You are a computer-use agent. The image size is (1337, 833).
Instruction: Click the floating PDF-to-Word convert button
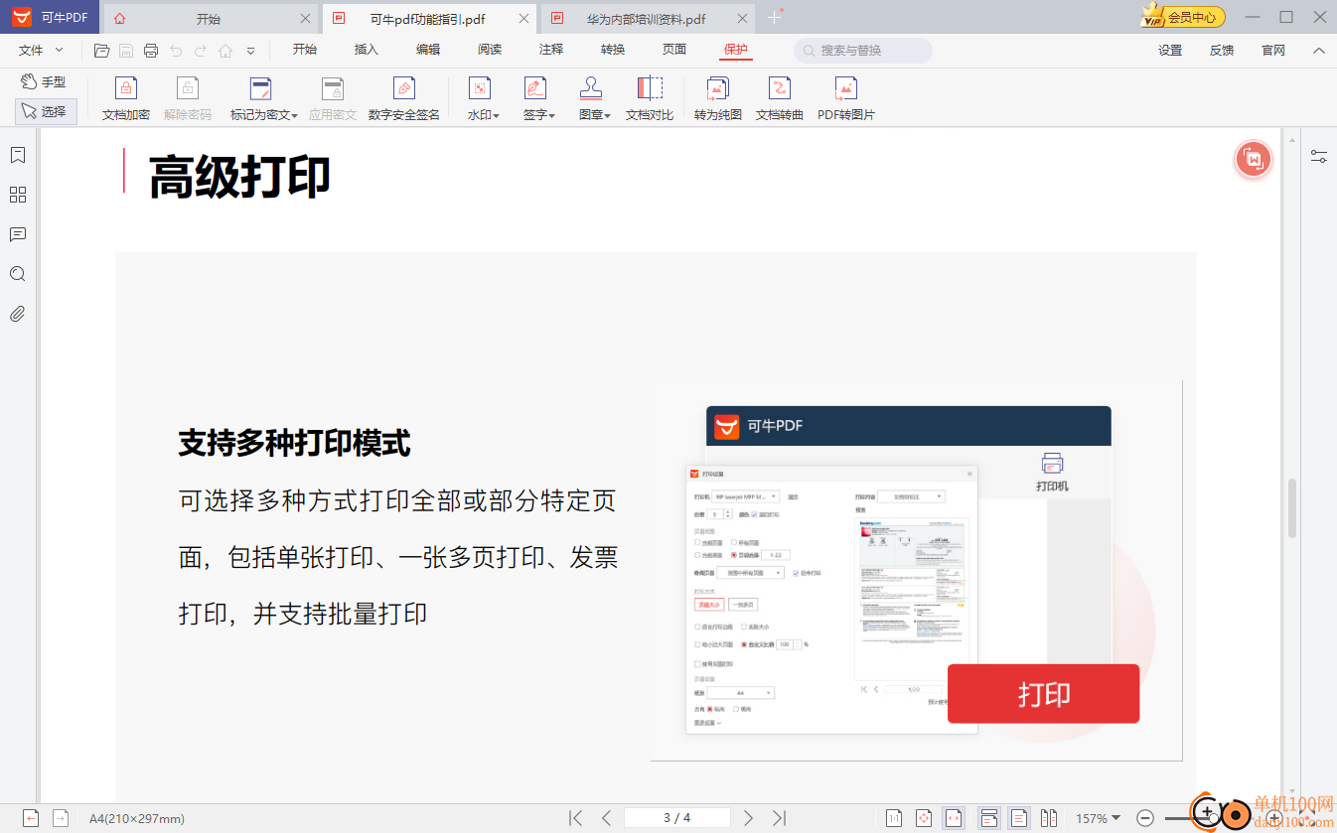(x=1254, y=159)
